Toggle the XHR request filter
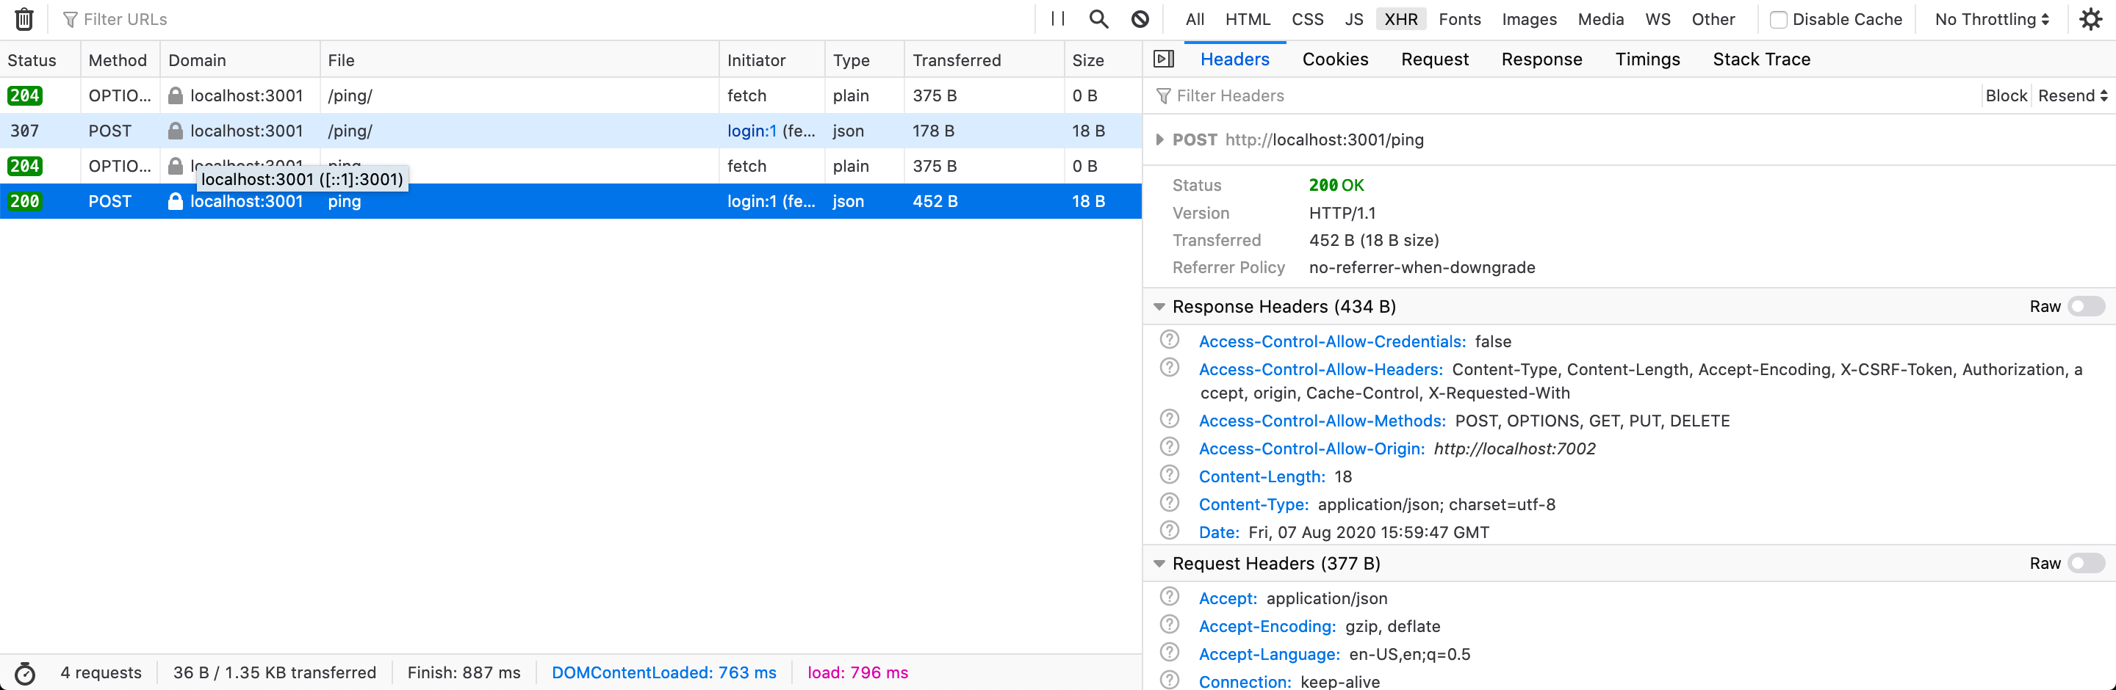The image size is (2116, 690). click(x=1400, y=19)
